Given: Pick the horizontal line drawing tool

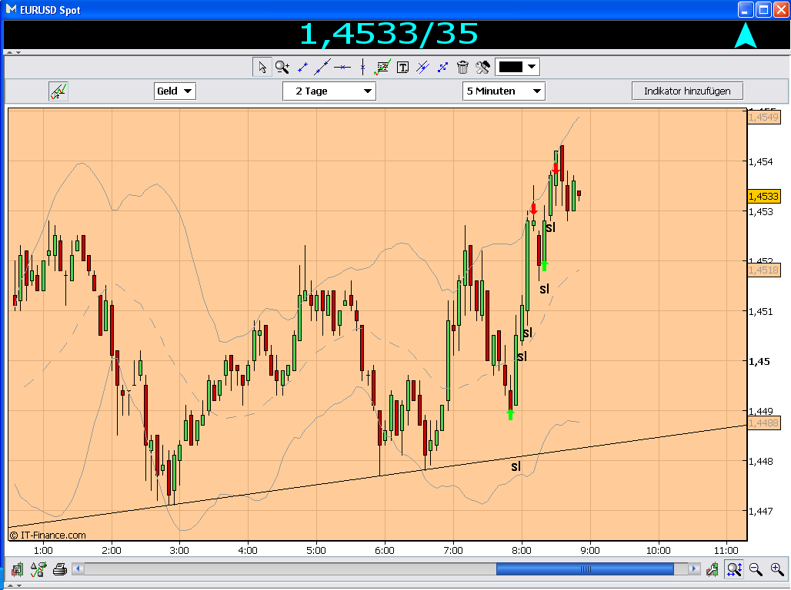Looking at the screenshot, I should [342, 67].
